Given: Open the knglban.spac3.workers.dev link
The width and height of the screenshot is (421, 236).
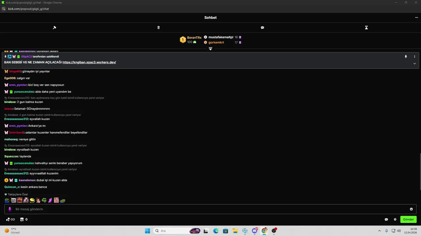Looking at the screenshot, I should point(89,62).
